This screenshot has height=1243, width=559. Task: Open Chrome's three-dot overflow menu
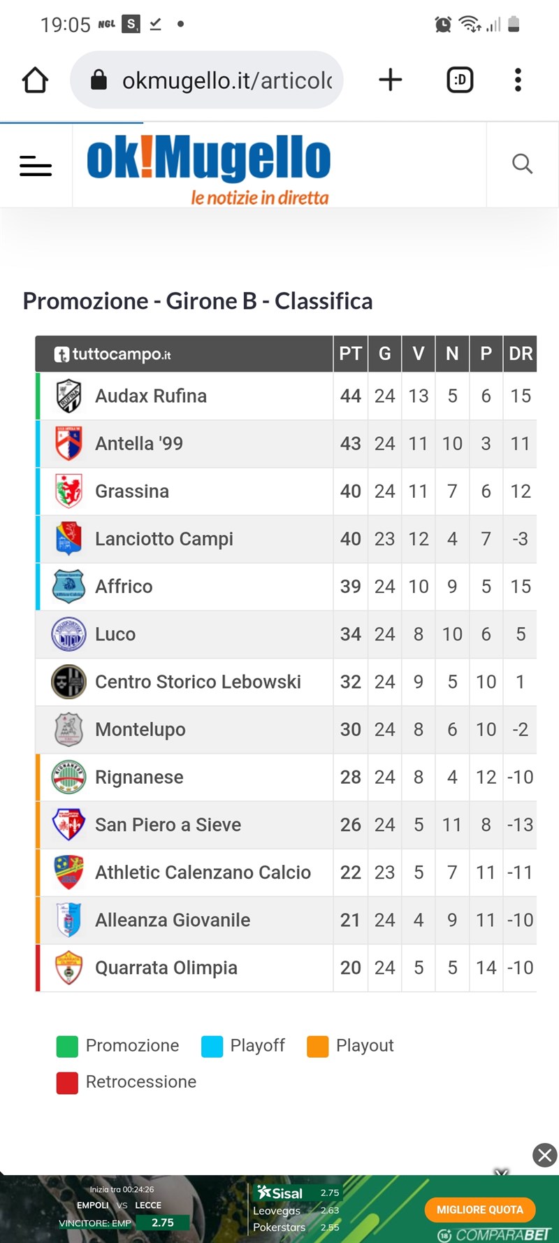pyautogui.click(x=518, y=80)
